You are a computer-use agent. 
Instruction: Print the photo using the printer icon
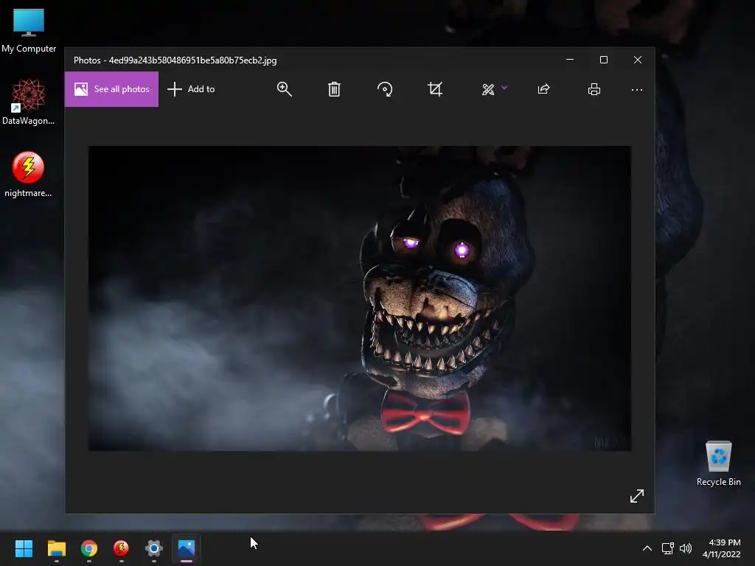pyautogui.click(x=594, y=89)
